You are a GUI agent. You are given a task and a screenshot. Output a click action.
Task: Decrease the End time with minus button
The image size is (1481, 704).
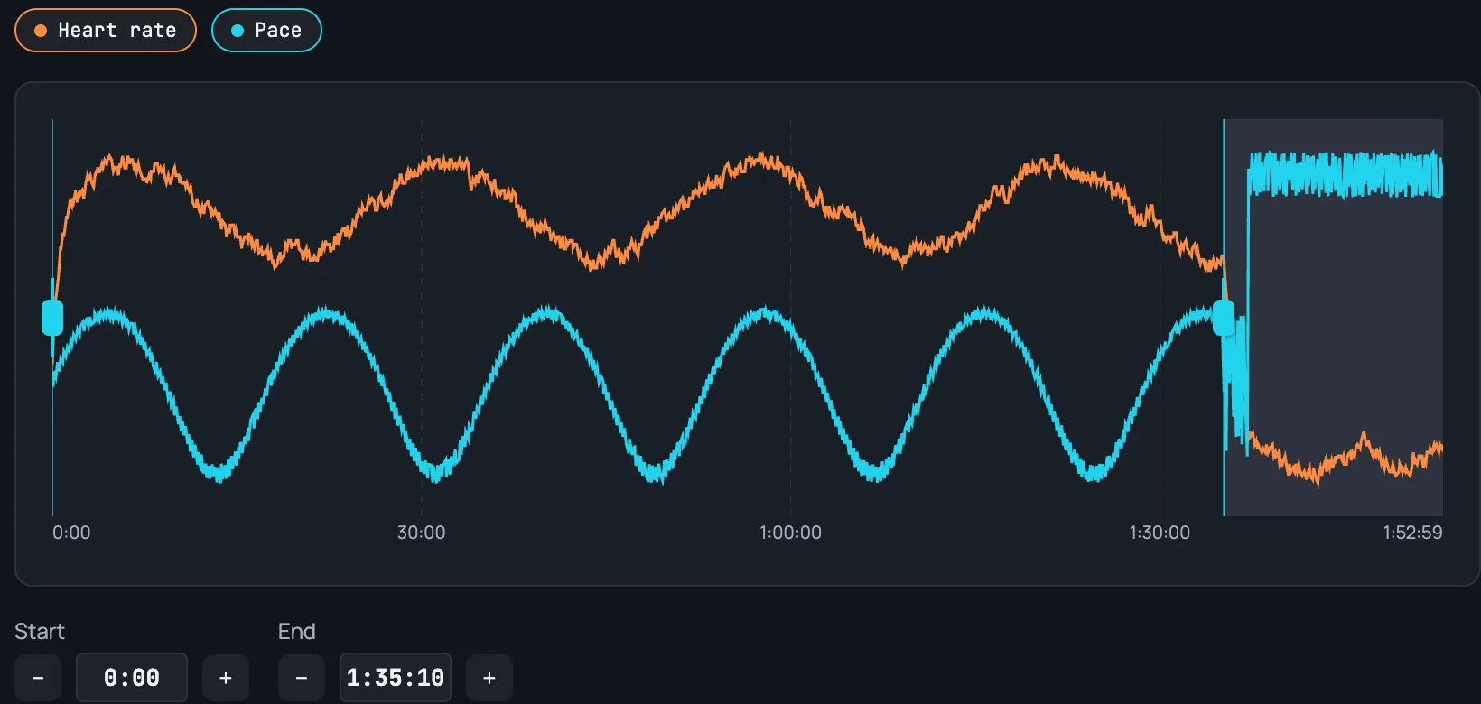point(302,678)
